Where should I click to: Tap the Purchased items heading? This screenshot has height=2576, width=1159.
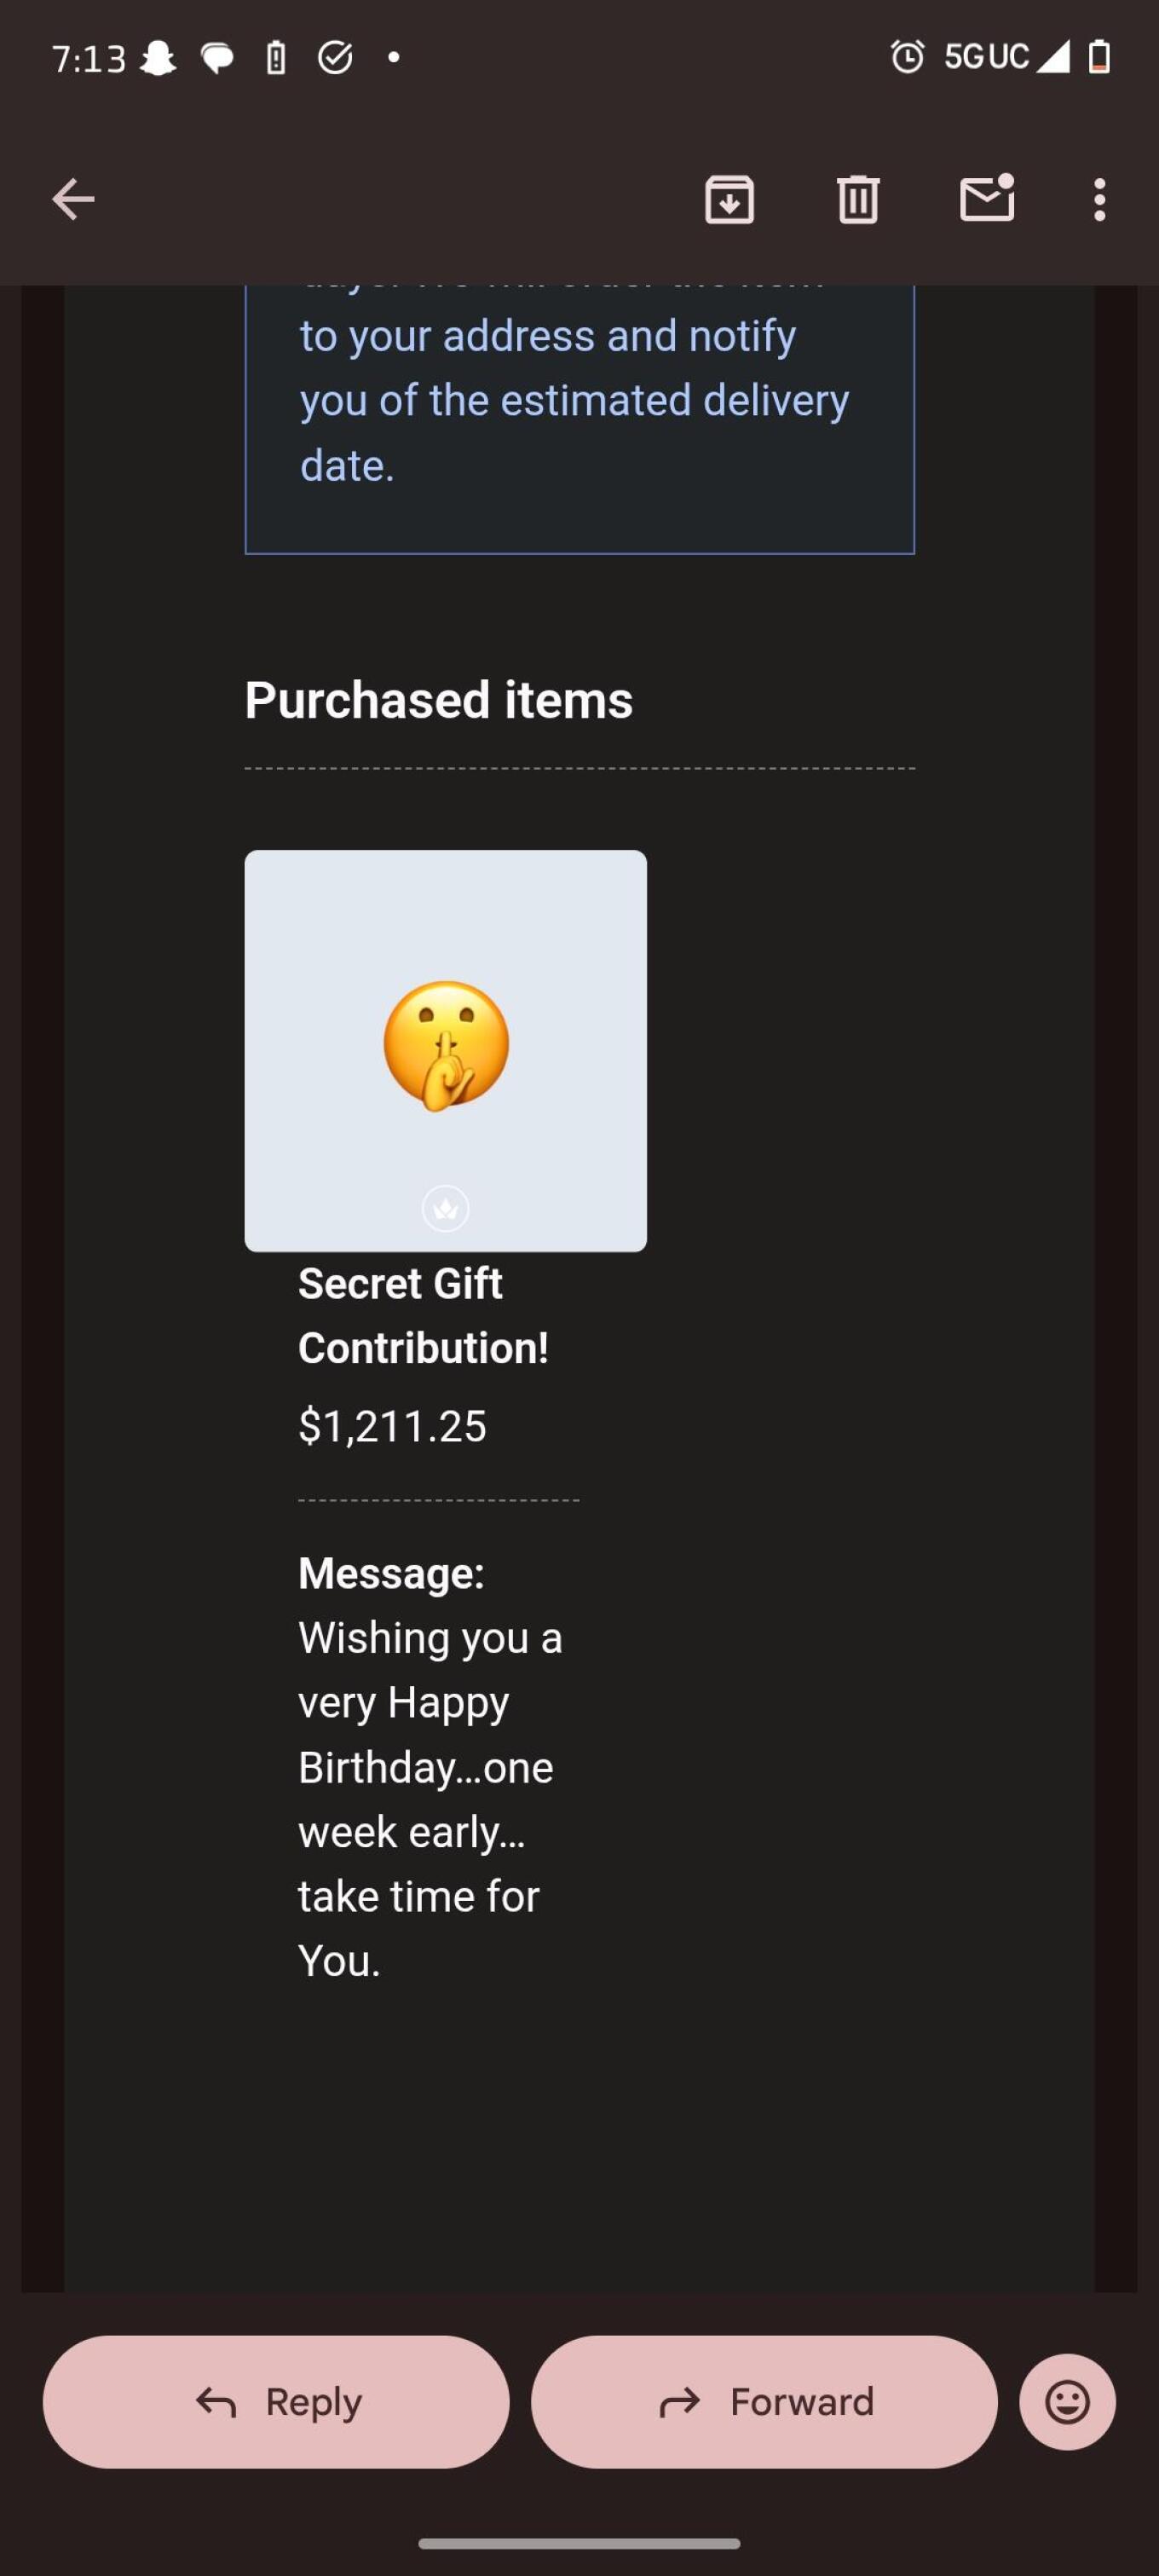439,700
